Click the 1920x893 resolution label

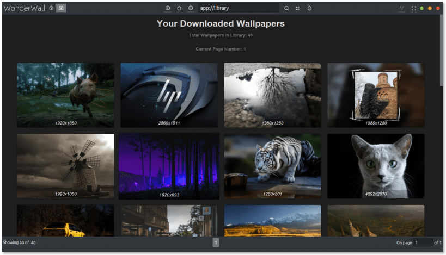coord(169,195)
